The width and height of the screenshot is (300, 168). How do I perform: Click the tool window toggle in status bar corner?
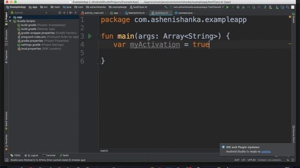pyautogui.click(x=7, y=160)
